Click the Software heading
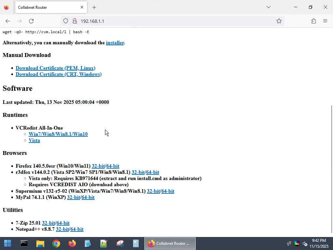The height and width of the screenshot is (250, 333). (18, 89)
